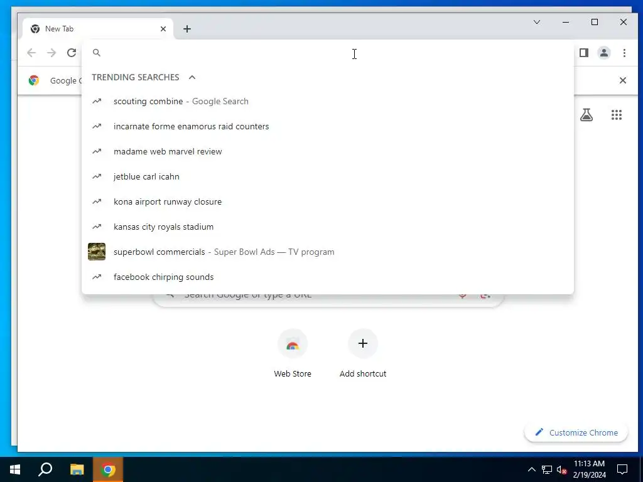Image resolution: width=643 pixels, height=482 pixels.
Task: Open the notification center icon
Action: point(622,469)
